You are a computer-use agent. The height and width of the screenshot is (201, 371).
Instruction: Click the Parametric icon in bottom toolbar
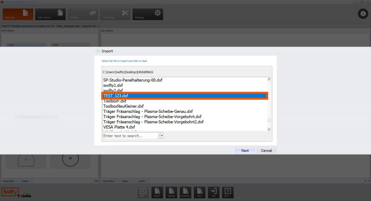186,192
